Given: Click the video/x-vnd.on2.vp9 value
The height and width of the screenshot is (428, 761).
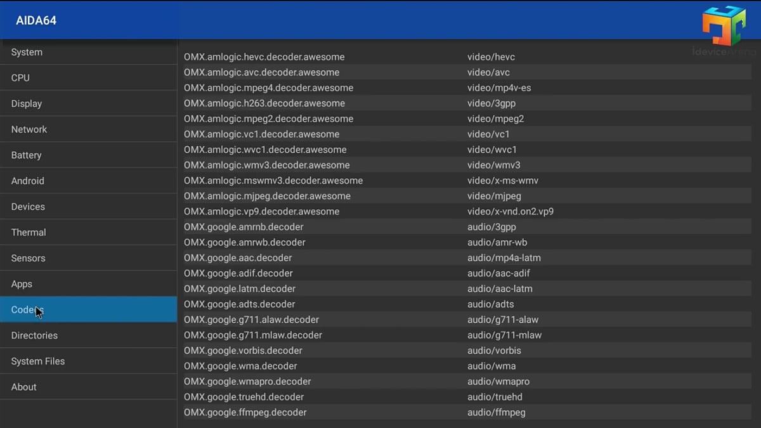Looking at the screenshot, I should (x=511, y=211).
